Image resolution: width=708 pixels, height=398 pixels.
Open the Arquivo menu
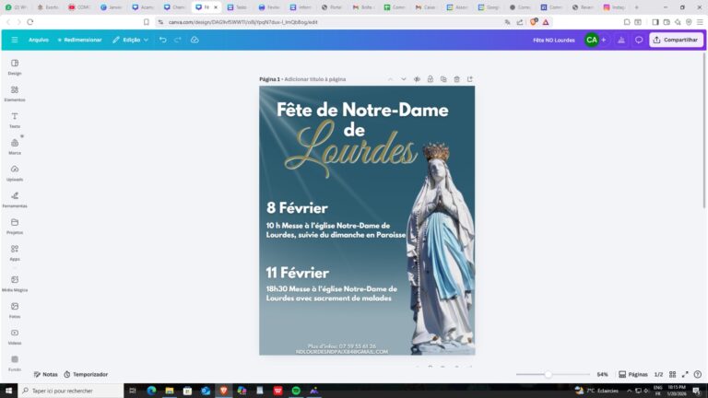click(39, 40)
